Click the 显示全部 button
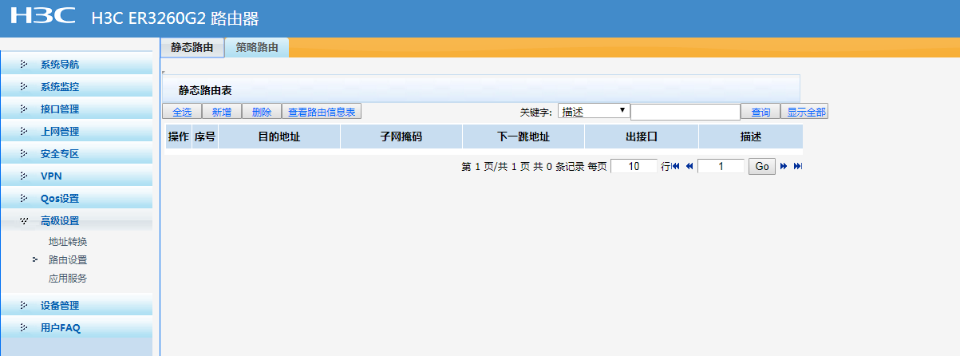 coord(804,112)
